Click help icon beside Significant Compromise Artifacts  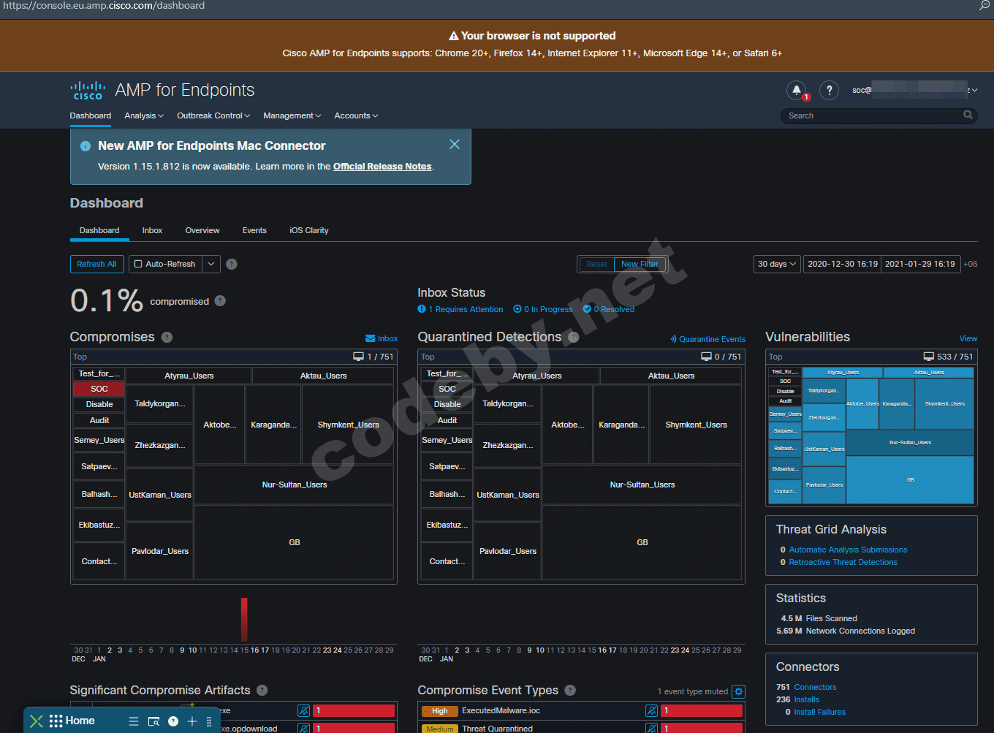pyautogui.click(x=262, y=691)
